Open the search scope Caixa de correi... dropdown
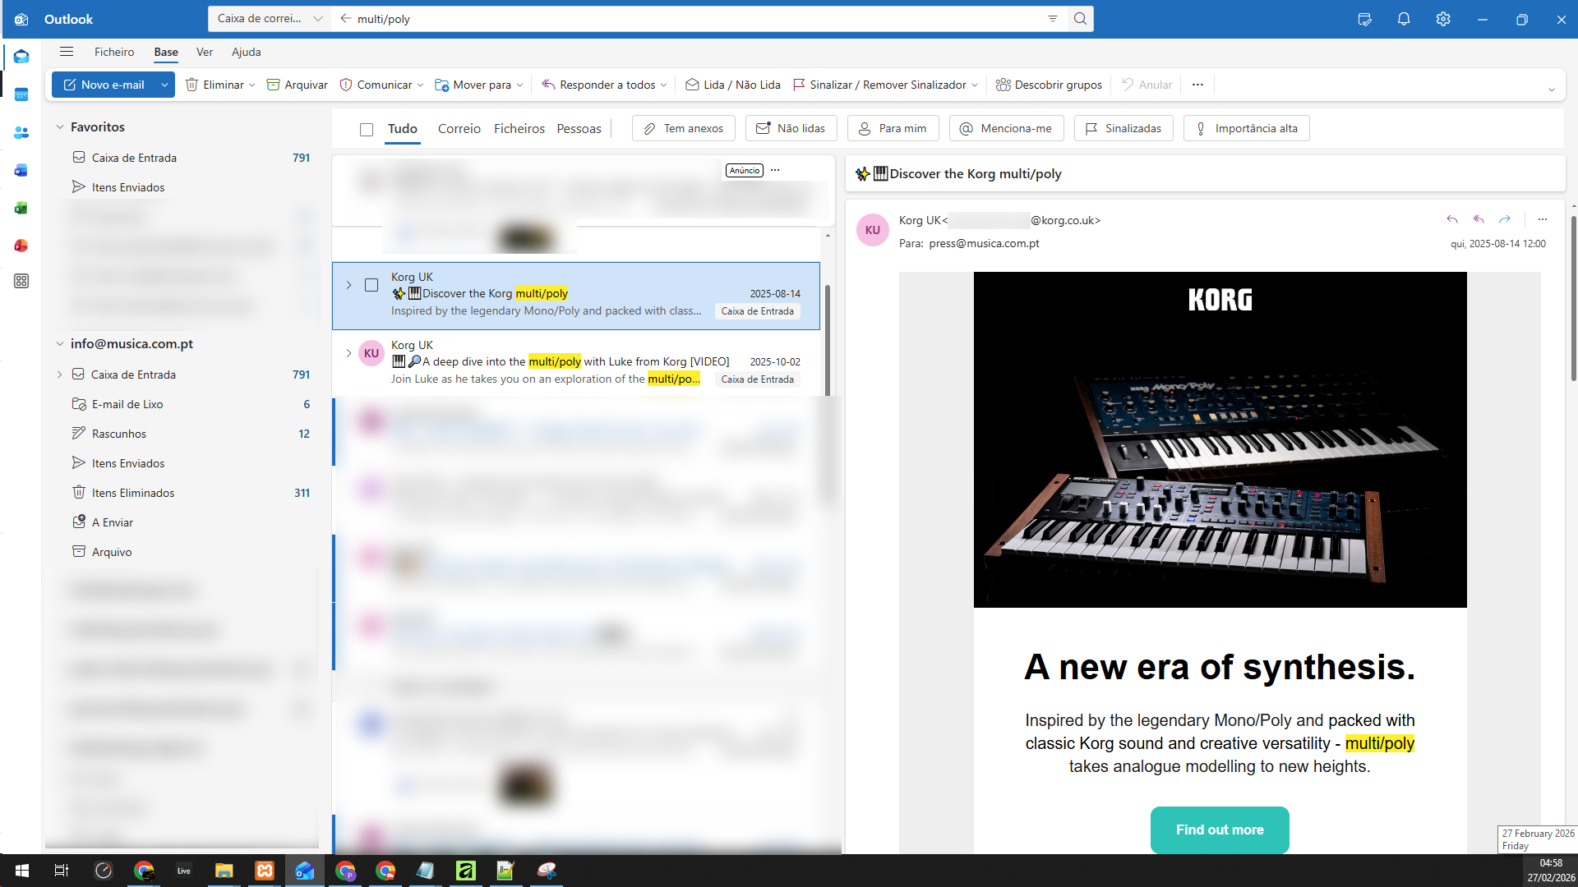This screenshot has height=887, width=1578. tap(270, 19)
